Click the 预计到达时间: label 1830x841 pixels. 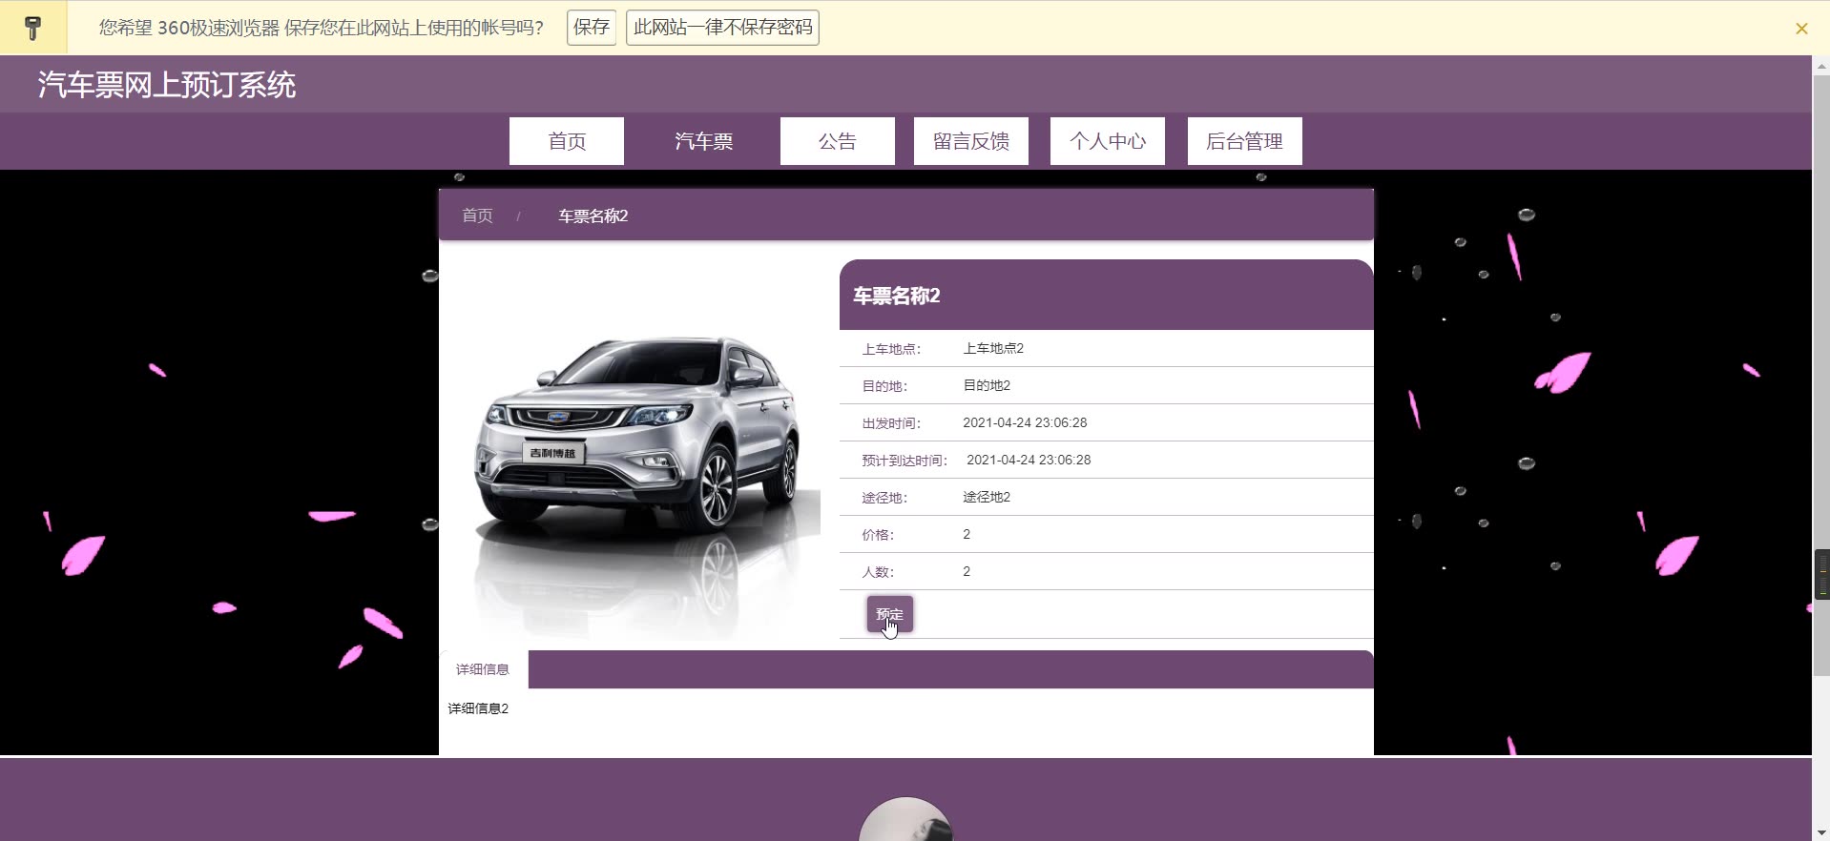tap(905, 461)
